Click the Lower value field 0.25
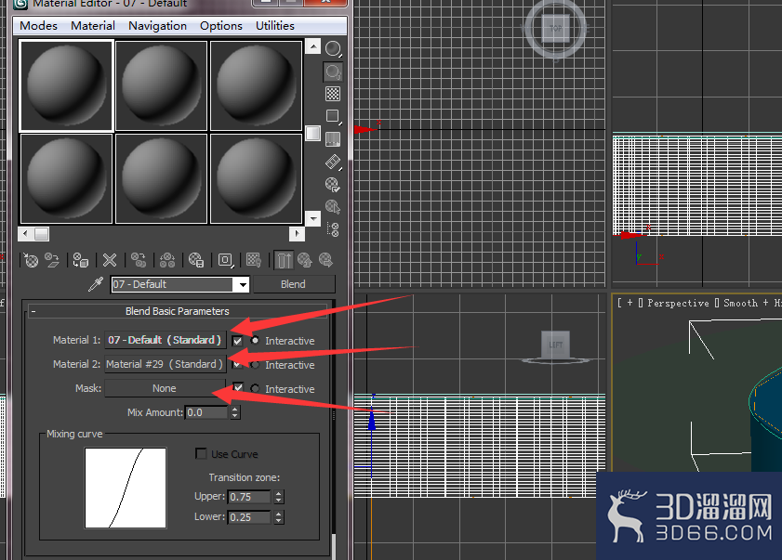782x560 pixels. click(x=250, y=517)
